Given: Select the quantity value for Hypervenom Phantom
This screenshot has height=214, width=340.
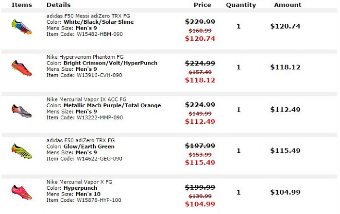Looking at the screenshot, I should pyautogui.click(x=238, y=67).
